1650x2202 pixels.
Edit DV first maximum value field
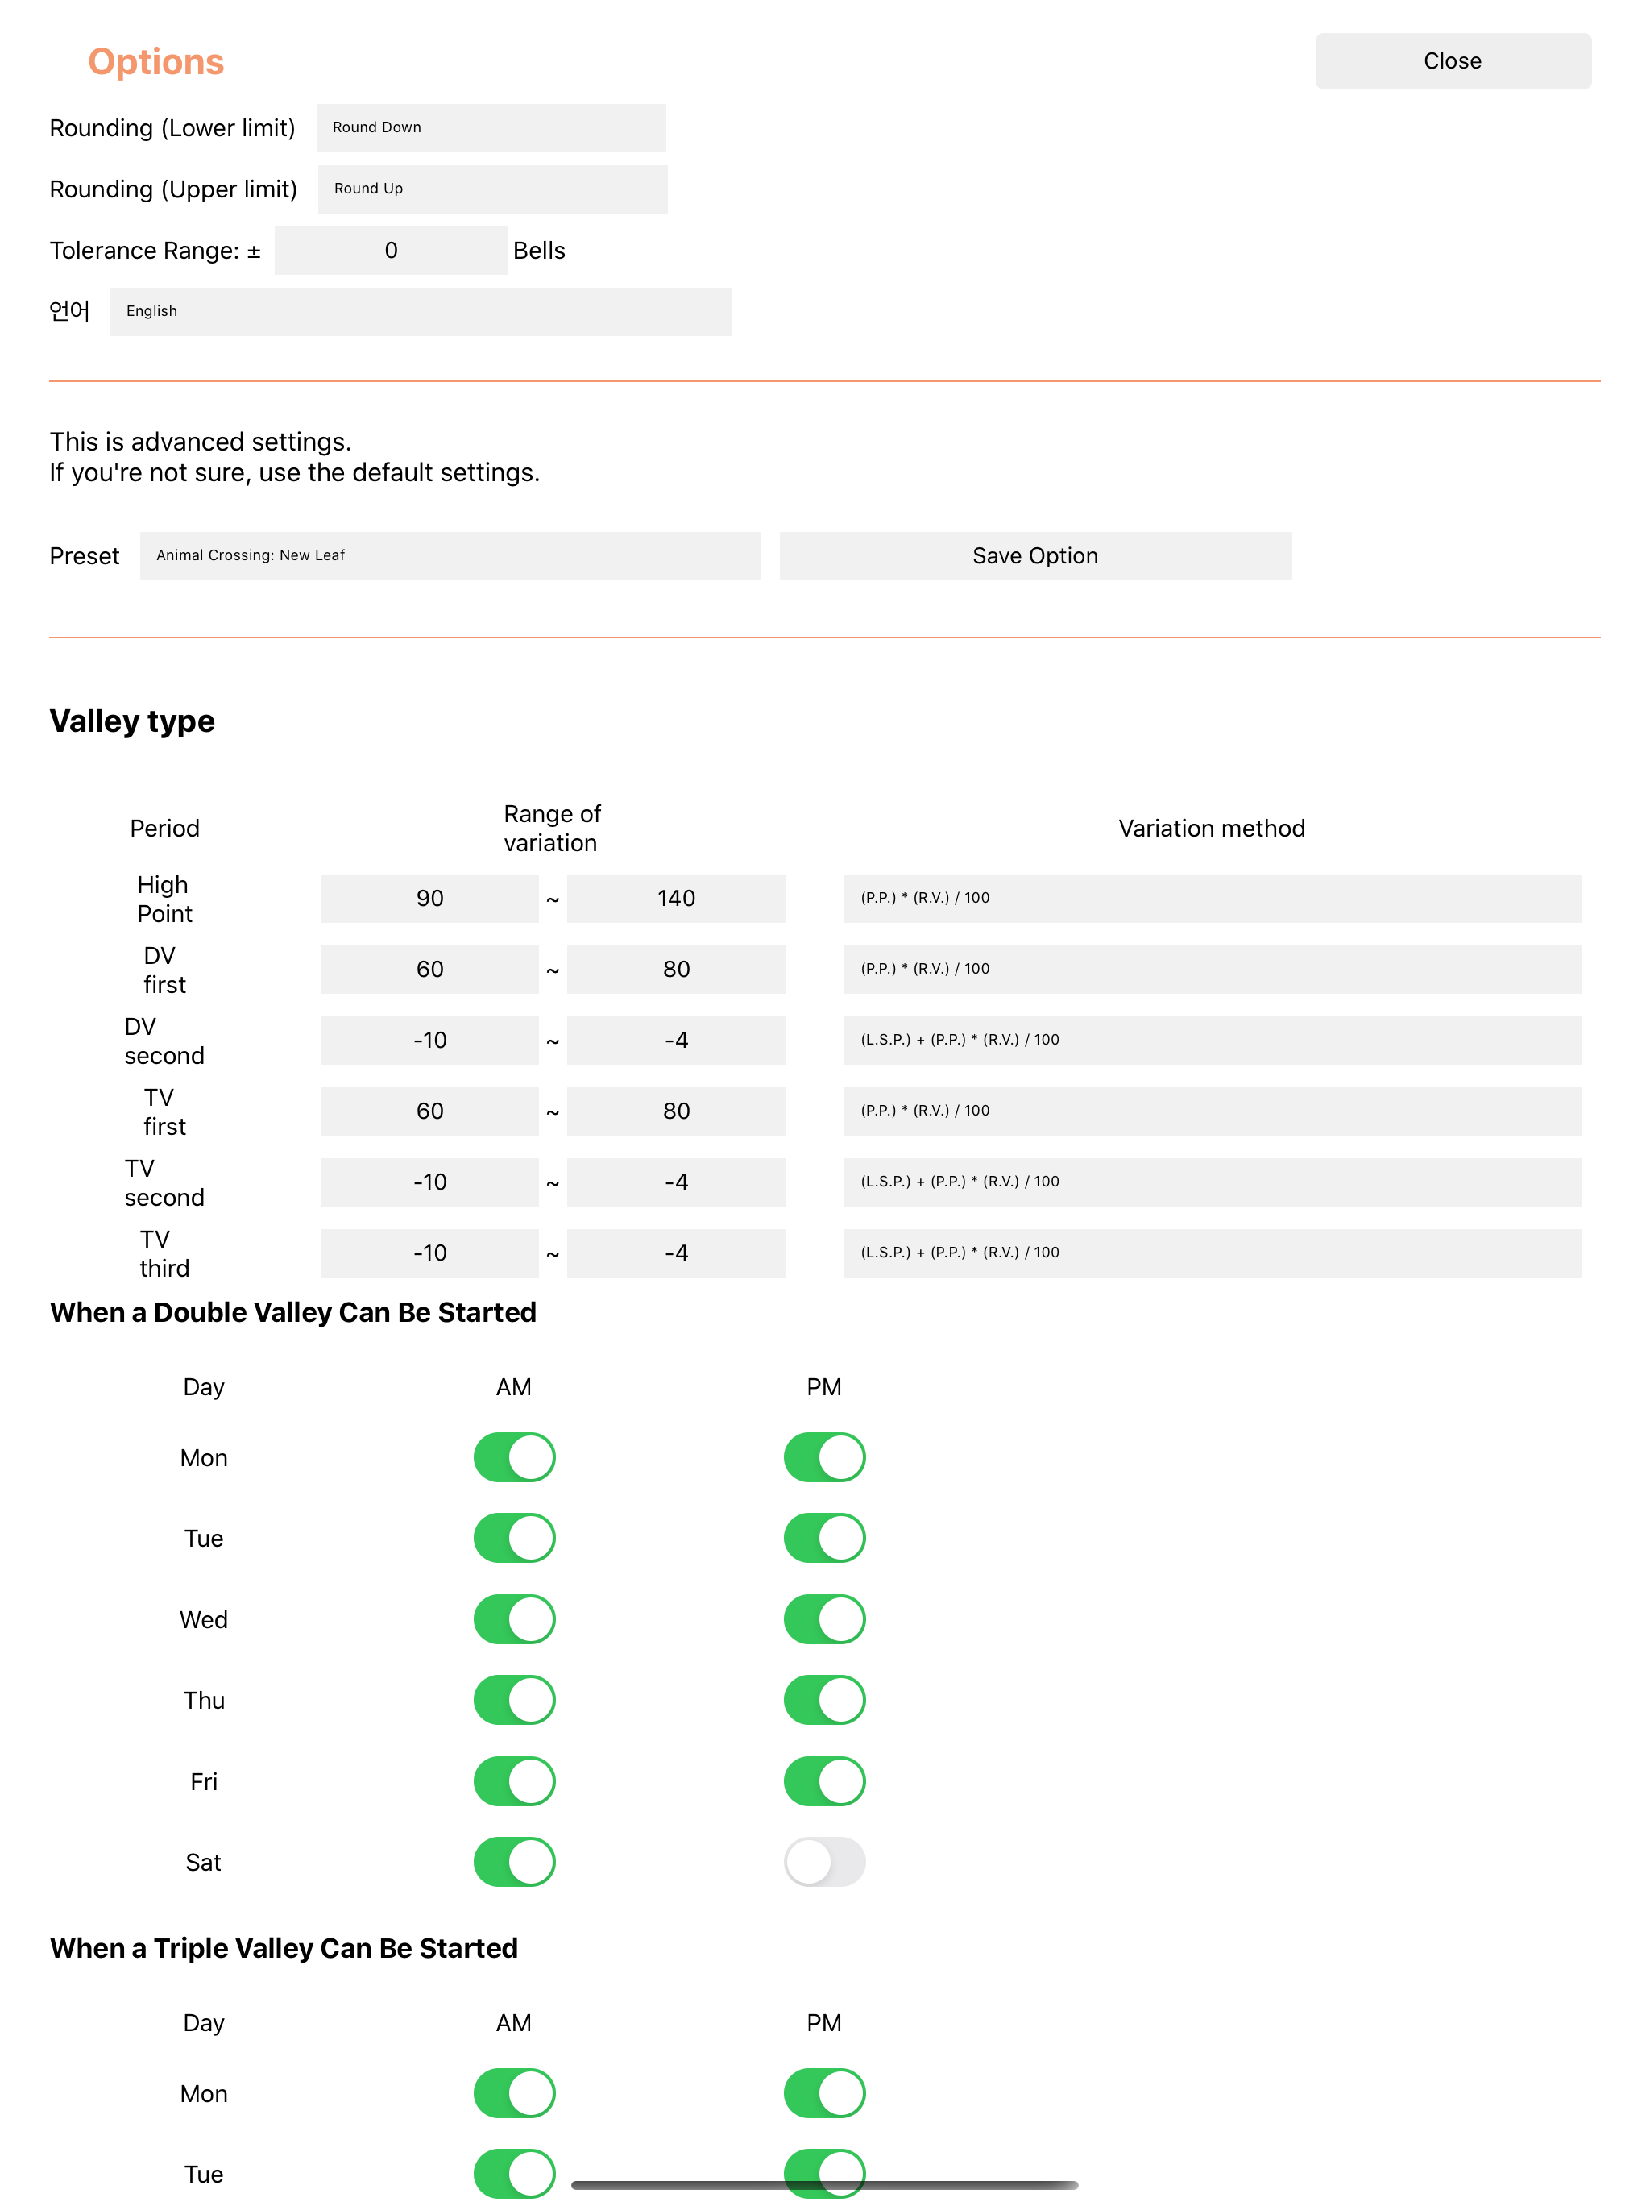[676, 969]
